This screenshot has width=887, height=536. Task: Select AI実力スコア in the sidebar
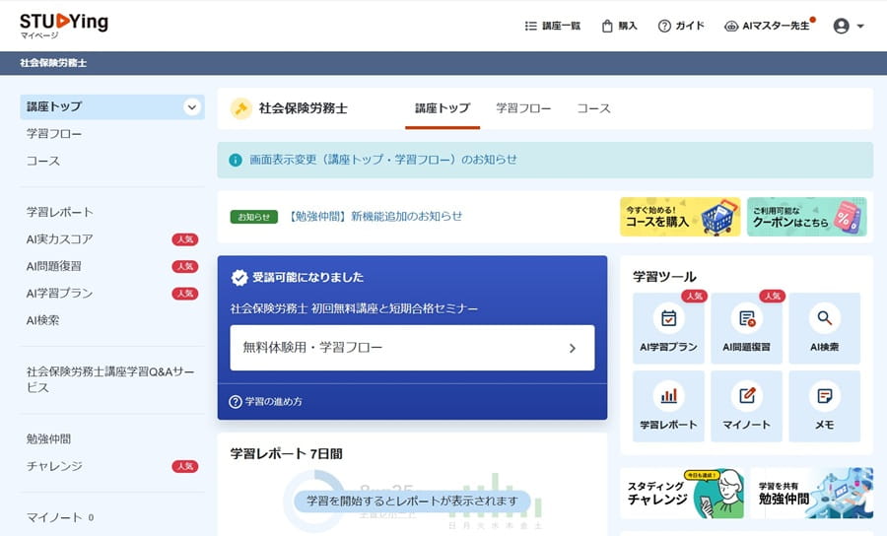point(60,239)
